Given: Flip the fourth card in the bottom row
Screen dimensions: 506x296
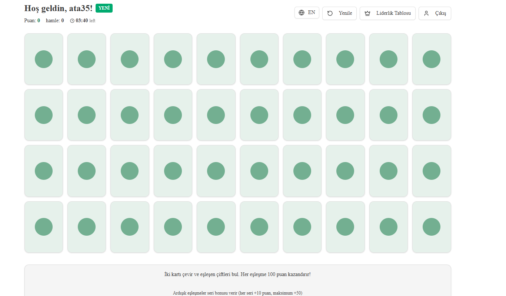Looking at the screenshot, I should [x=173, y=227].
